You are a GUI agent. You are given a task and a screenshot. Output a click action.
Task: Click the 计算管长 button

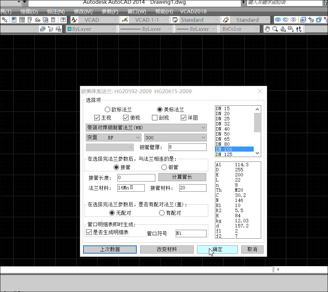182,177
